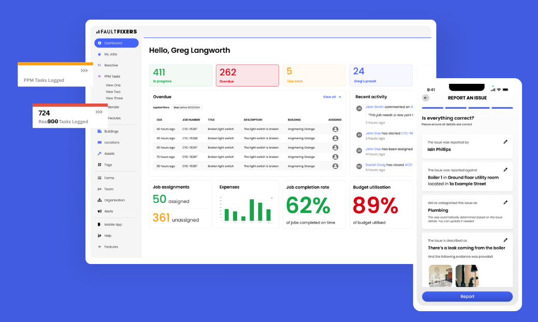Expand the PPM Tasks Logged card arrows
The height and width of the screenshot is (322, 538).
coord(84,70)
